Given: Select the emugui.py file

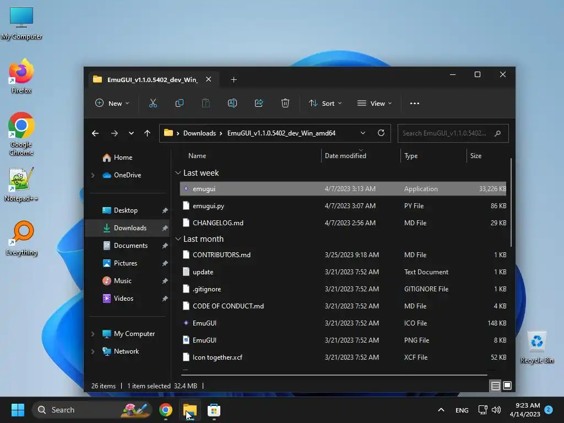Looking at the screenshot, I should 343,206.
